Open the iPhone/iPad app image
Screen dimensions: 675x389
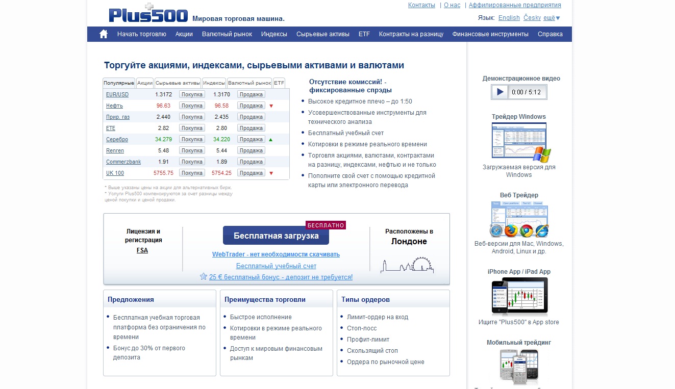[x=519, y=297]
